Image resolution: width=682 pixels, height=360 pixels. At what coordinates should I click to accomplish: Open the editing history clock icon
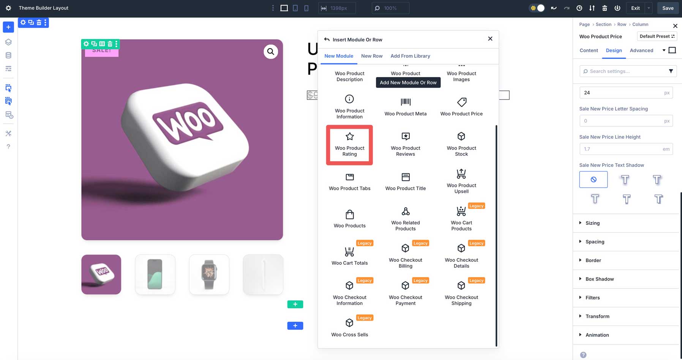click(x=579, y=8)
